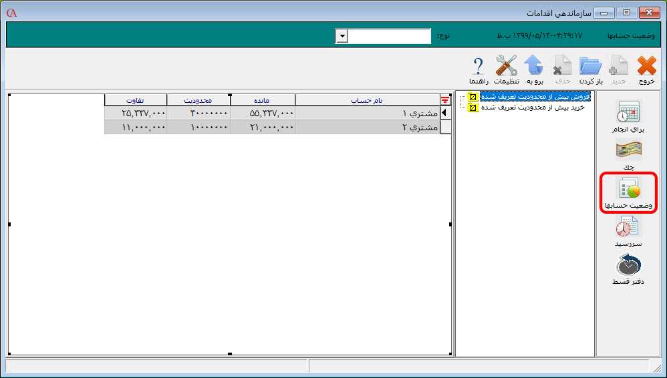Open راهنما (Help) question mark icon
The image size is (667, 378).
click(x=478, y=68)
